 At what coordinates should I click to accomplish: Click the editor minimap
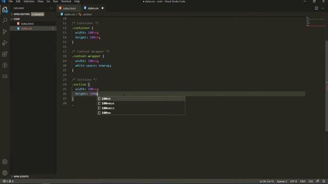pos(316,22)
